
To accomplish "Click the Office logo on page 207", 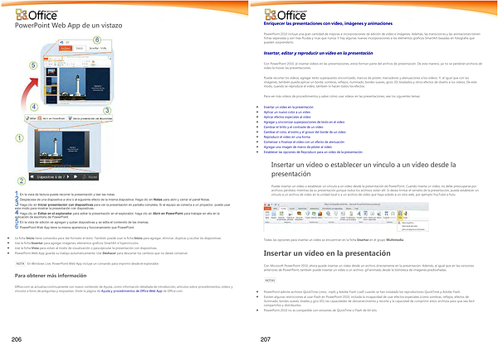I will (x=286, y=14).
